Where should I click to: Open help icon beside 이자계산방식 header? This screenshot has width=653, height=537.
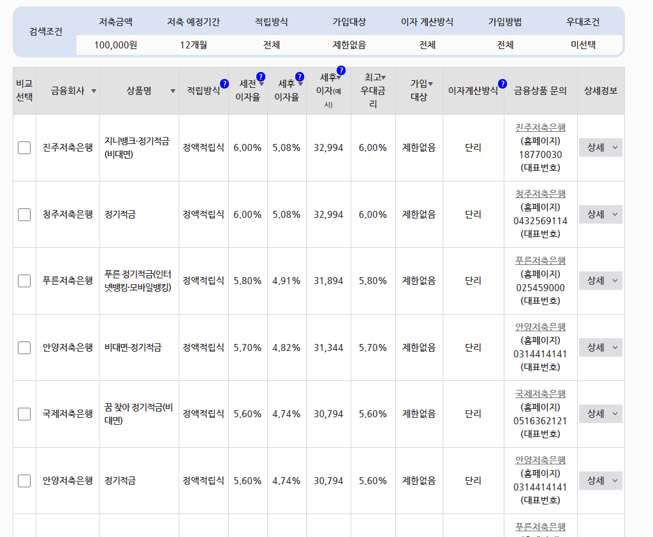pos(503,83)
